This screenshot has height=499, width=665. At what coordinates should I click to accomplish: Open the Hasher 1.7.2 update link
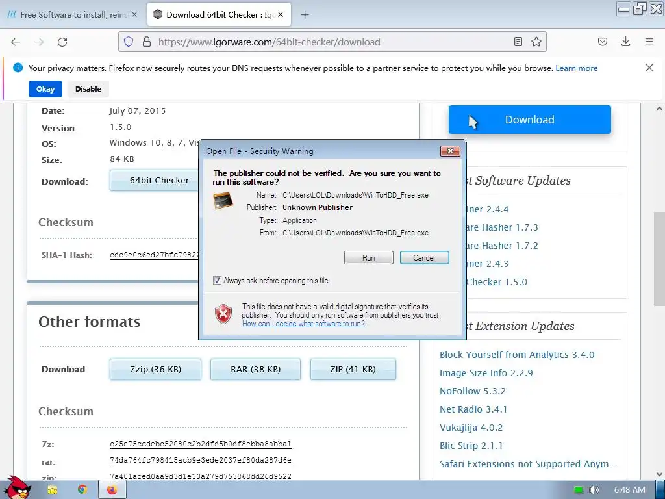coord(502,246)
